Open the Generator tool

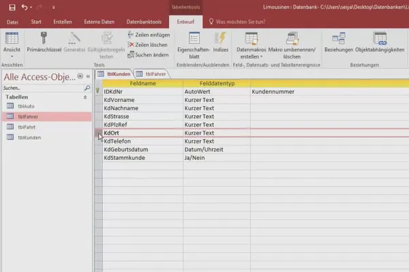click(74, 41)
